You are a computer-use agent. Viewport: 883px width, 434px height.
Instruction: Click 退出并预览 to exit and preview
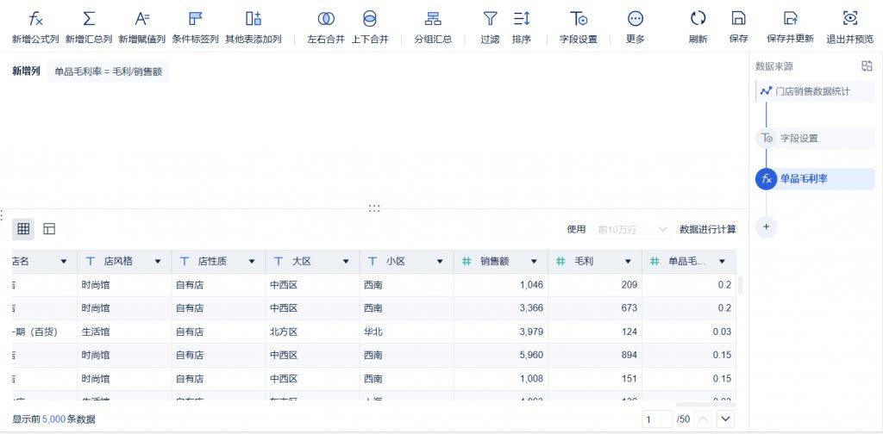[850, 19]
